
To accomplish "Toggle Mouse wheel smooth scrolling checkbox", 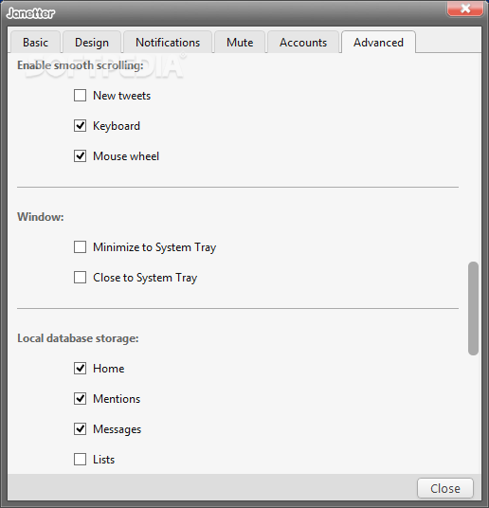I will 80,156.
